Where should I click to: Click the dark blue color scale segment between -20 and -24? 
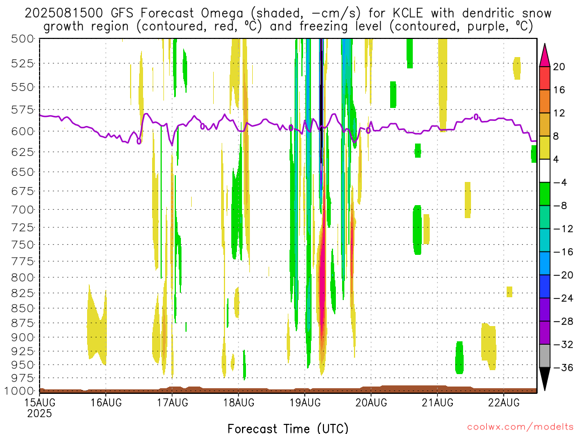(545, 287)
